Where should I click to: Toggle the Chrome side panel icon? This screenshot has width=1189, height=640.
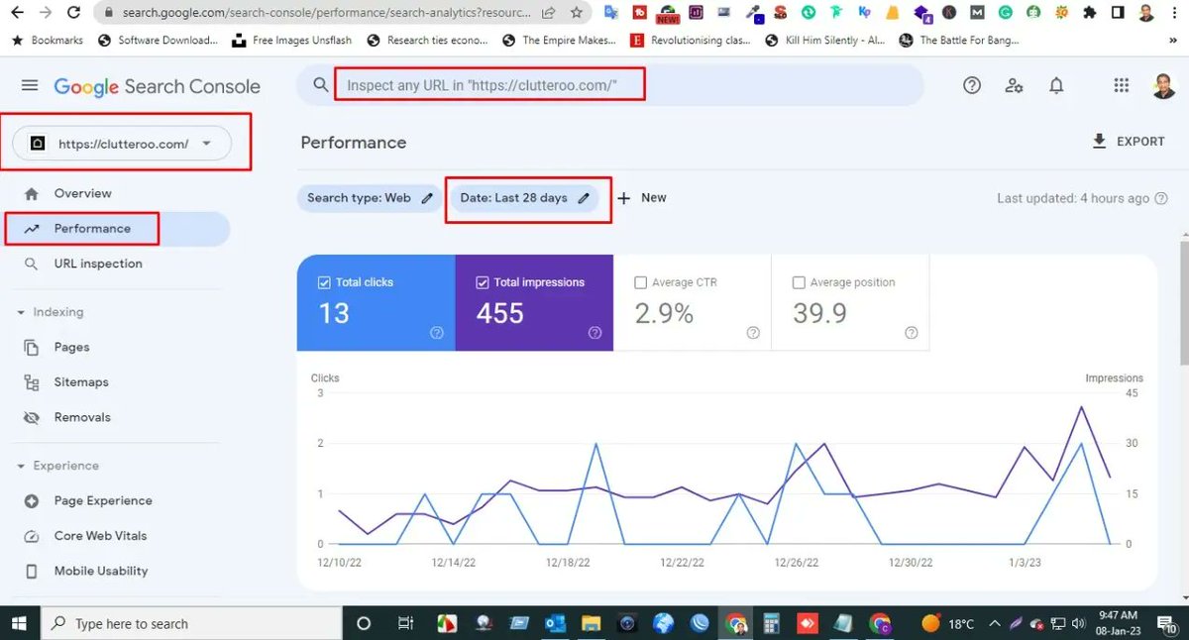tap(1117, 13)
